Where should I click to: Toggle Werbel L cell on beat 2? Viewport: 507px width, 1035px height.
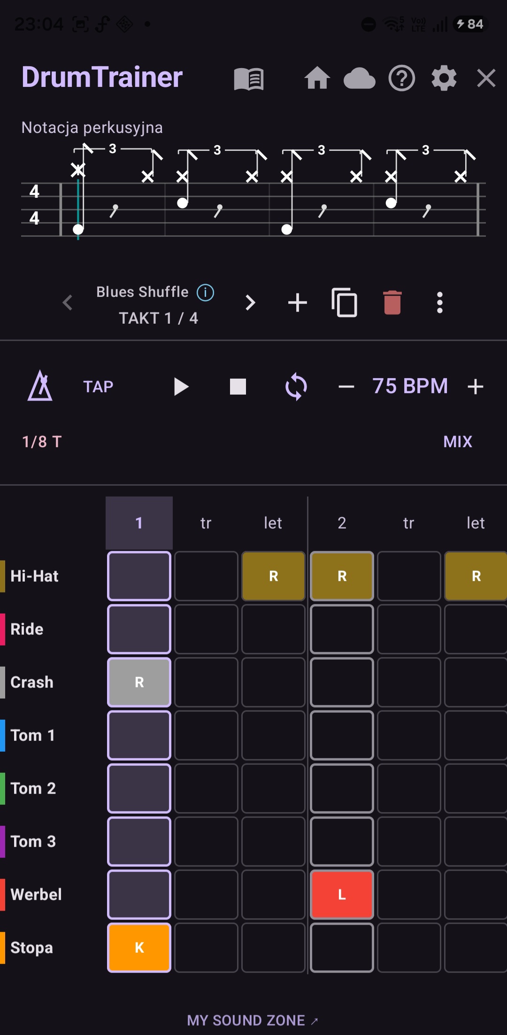click(342, 895)
